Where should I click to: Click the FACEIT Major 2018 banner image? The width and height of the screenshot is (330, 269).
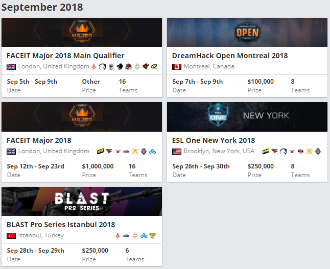[82, 117]
